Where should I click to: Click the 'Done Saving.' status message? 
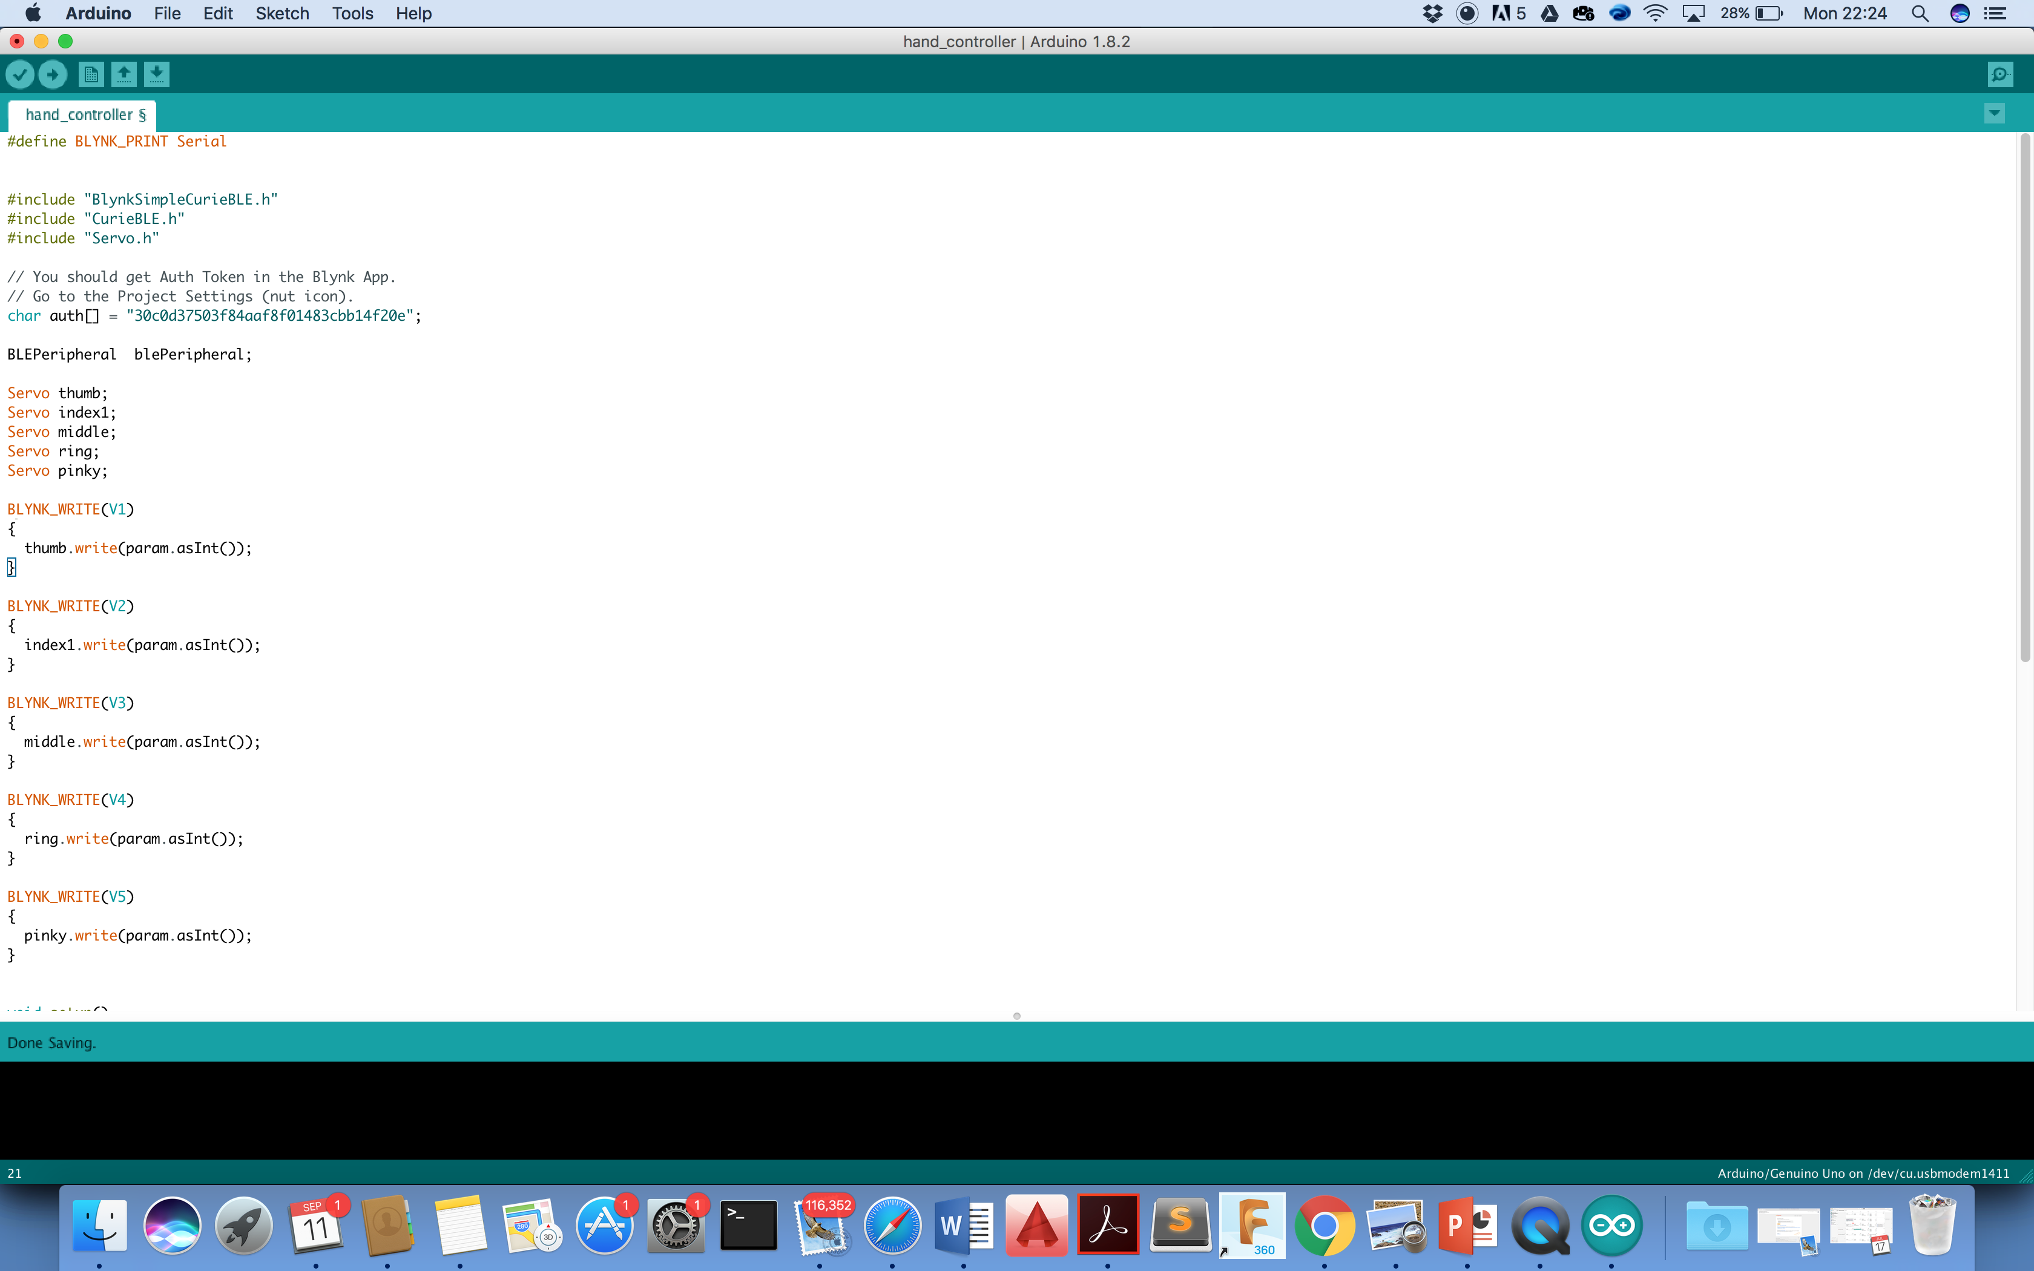point(51,1043)
